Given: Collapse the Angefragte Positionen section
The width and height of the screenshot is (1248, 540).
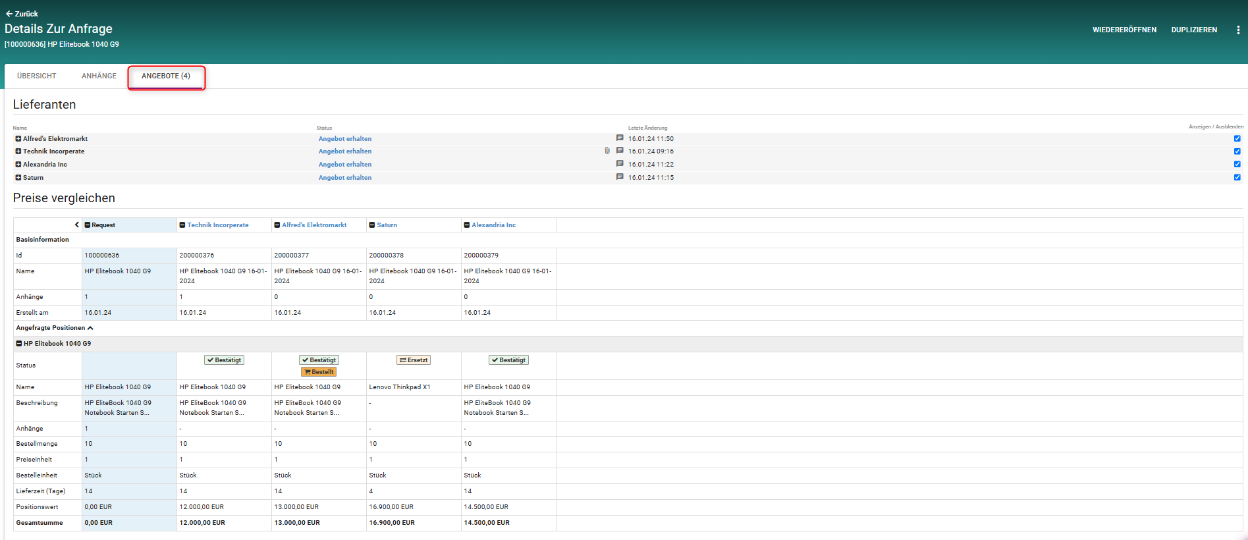Looking at the screenshot, I should pos(90,328).
